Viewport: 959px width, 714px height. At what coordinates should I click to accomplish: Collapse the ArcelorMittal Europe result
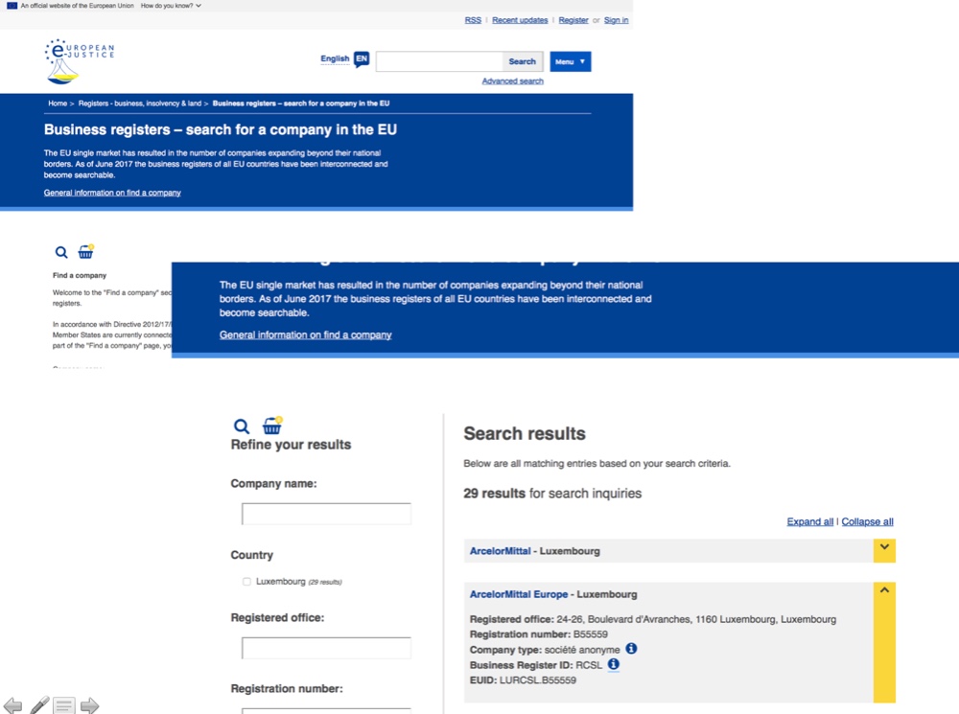(884, 642)
